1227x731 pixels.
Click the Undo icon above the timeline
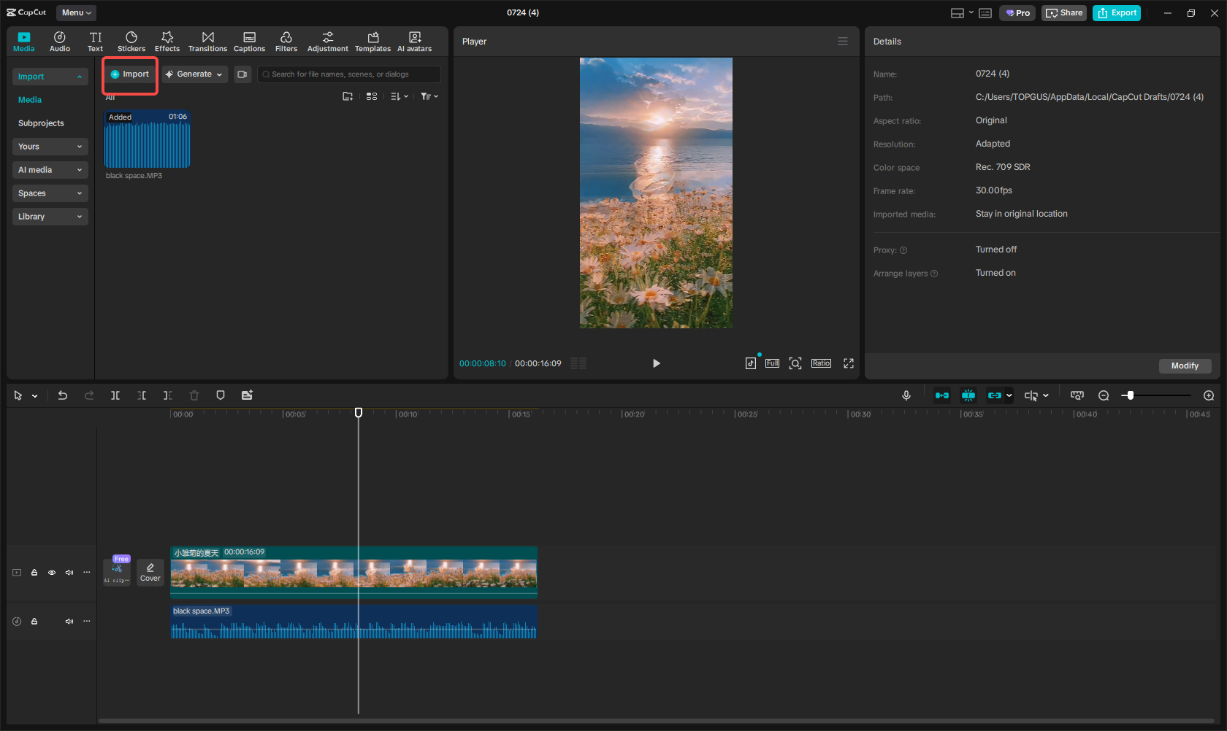tap(63, 395)
